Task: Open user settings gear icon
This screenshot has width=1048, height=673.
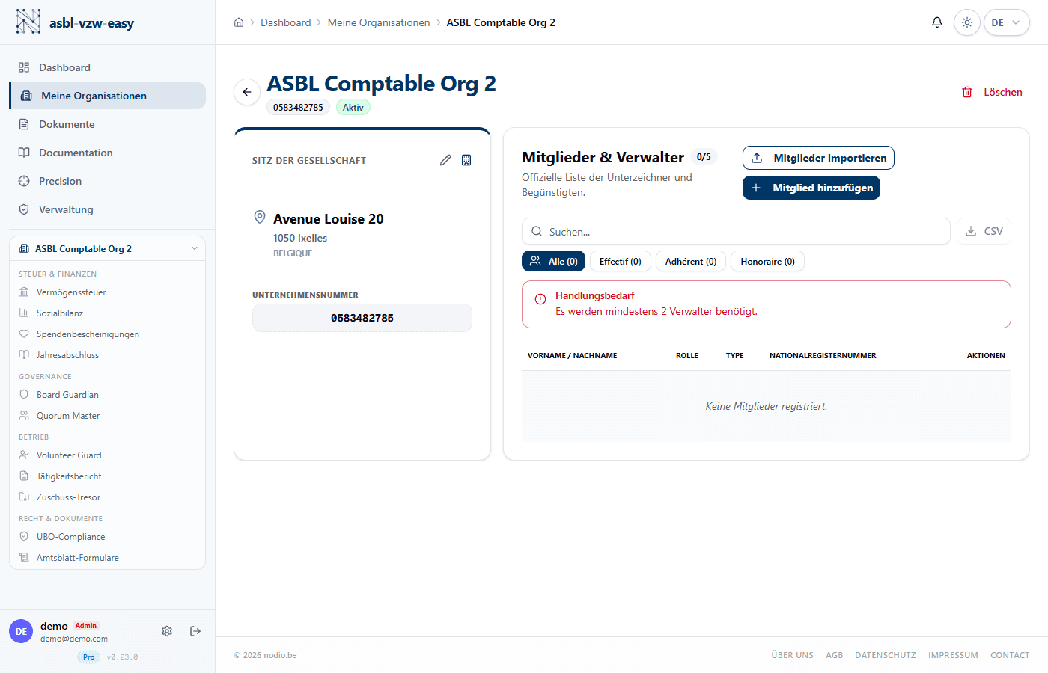Action: click(167, 631)
